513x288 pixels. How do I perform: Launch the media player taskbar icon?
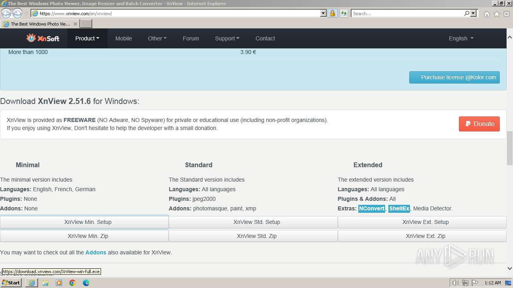(x=59, y=283)
